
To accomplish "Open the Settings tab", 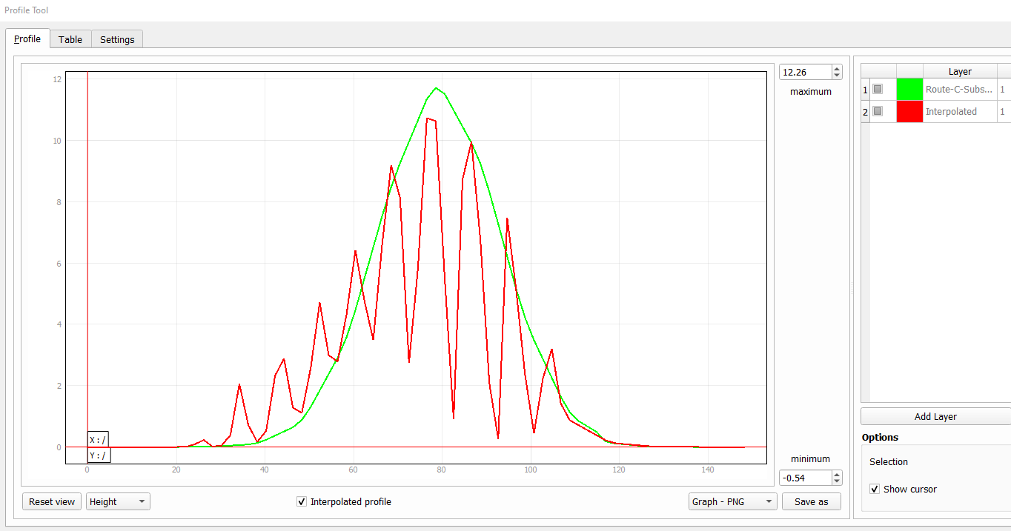I will point(116,39).
